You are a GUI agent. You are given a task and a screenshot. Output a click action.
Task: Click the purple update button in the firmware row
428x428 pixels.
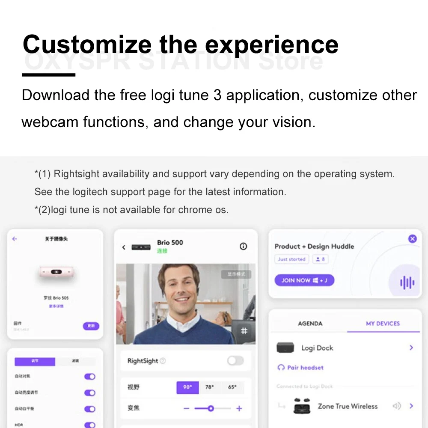tap(91, 326)
